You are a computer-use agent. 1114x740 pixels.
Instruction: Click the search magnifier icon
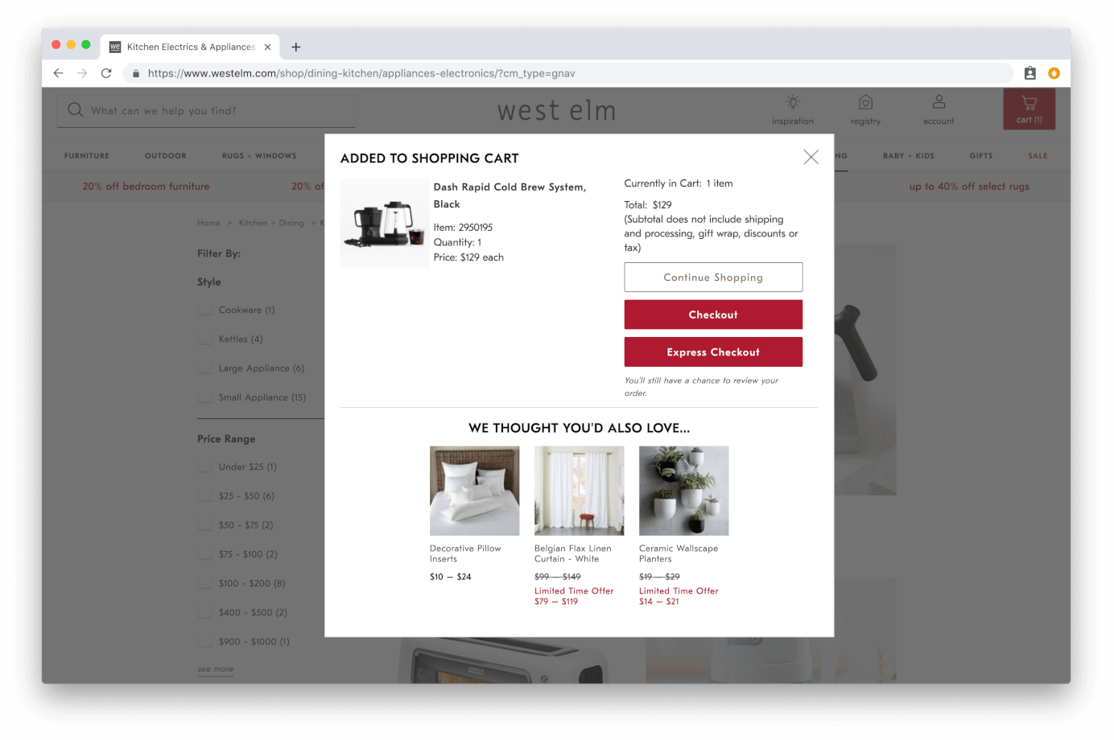76,110
